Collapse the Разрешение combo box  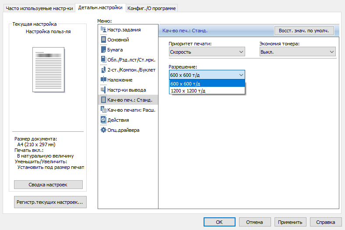pyautogui.click(x=241, y=75)
